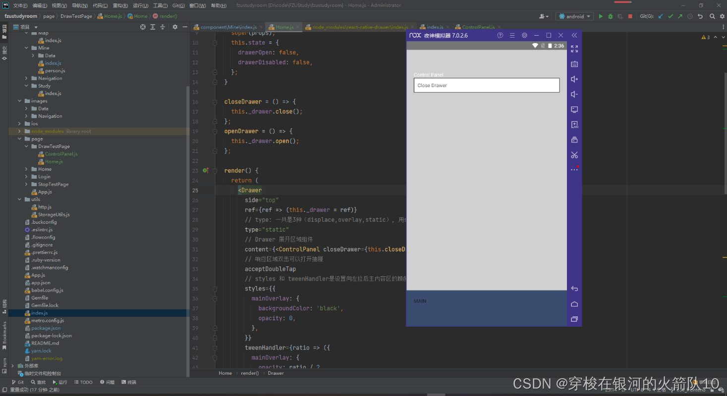Collapse the utils folder

[x=19, y=199]
